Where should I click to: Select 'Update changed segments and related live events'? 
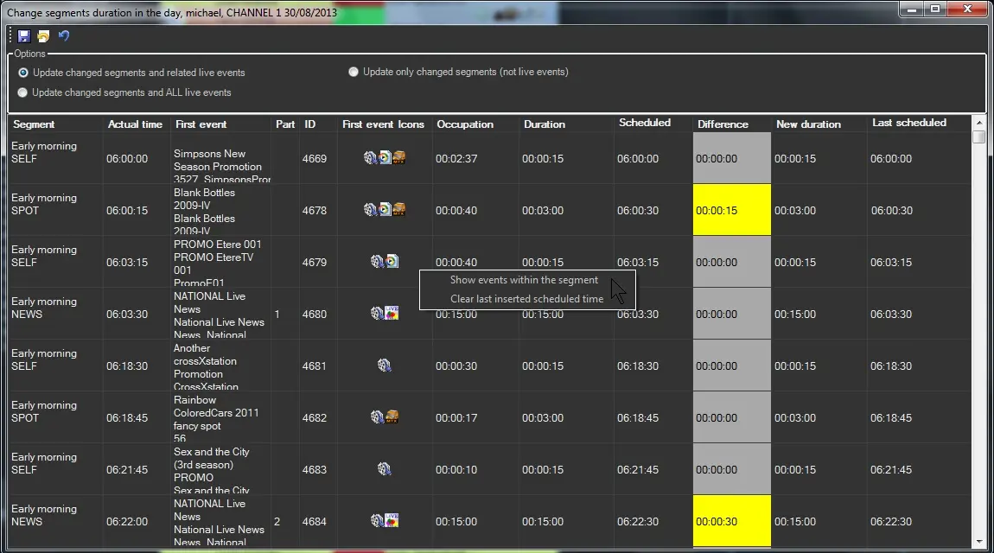click(132, 73)
